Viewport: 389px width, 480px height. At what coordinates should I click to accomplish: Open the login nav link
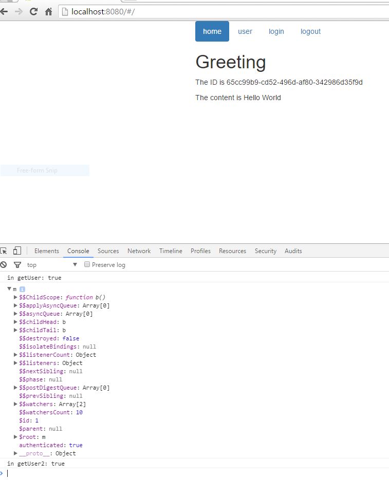tap(276, 31)
